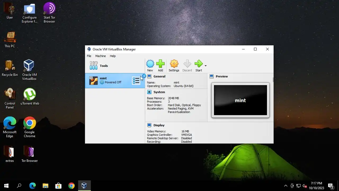Click the taskbar search magnifier
This screenshot has height=191, width=339.
pyautogui.click(x=19, y=186)
